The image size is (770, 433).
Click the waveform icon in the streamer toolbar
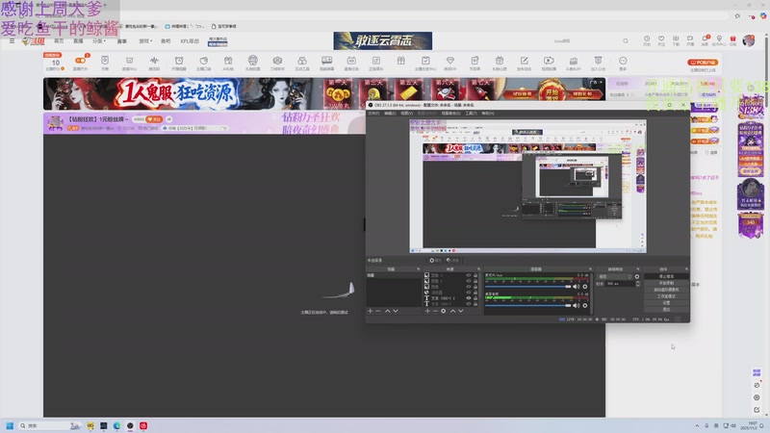coord(154,61)
